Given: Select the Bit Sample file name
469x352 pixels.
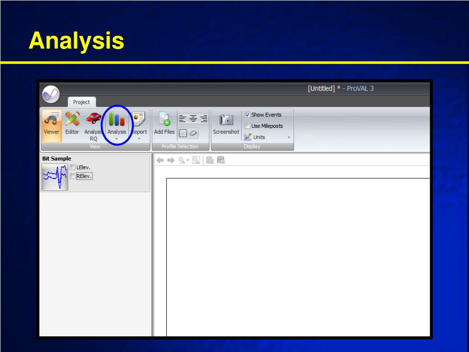Looking at the screenshot, I should [x=56, y=159].
